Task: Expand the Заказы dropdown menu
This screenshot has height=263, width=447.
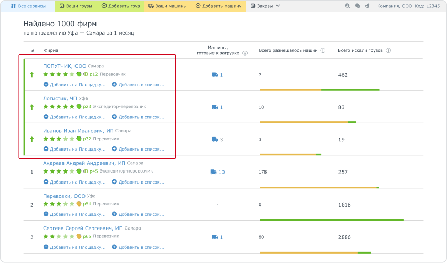Action: point(265,6)
